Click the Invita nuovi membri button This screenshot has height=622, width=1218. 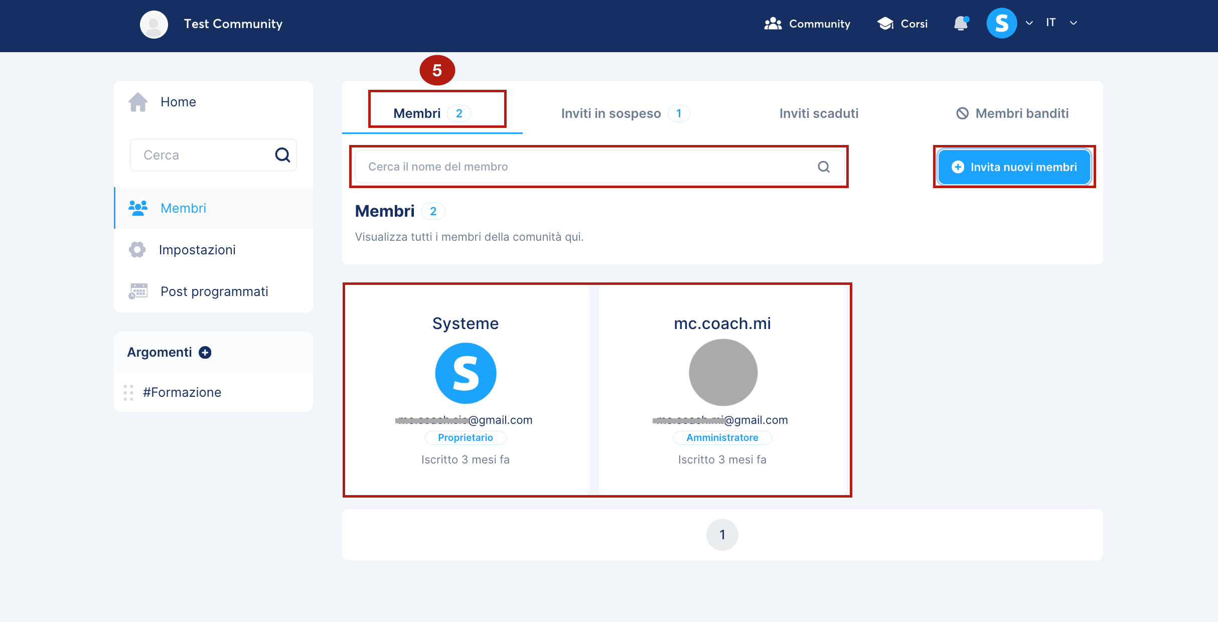(x=1014, y=167)
